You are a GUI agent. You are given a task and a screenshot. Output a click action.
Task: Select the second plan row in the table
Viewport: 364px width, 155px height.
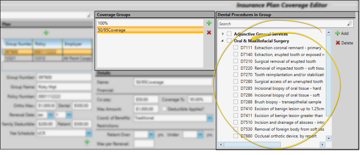48,58
